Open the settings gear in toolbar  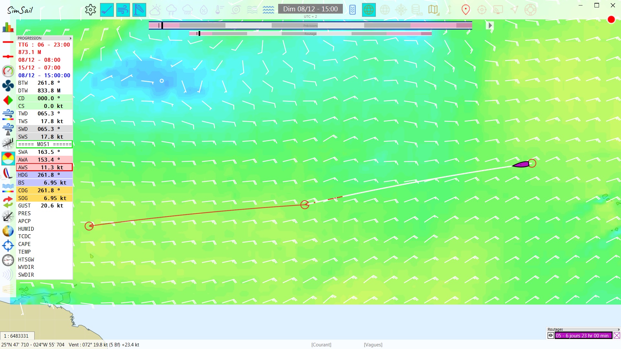(90, 10)
